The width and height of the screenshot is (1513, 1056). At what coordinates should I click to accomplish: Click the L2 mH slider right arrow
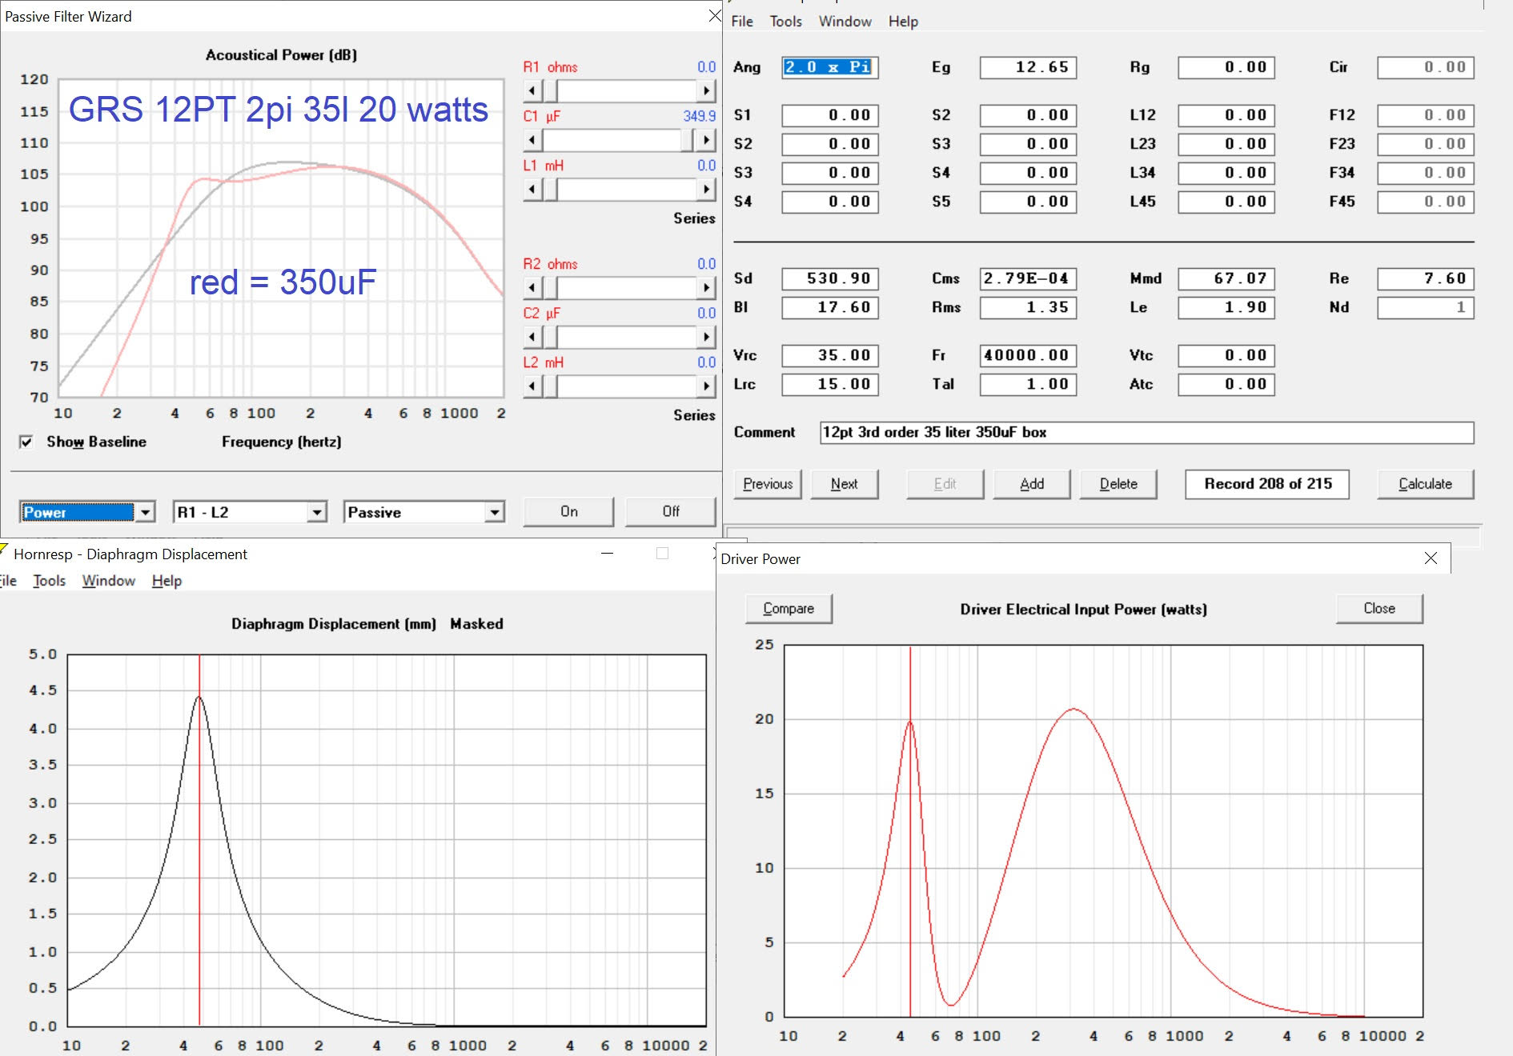[x=706, y=386]
